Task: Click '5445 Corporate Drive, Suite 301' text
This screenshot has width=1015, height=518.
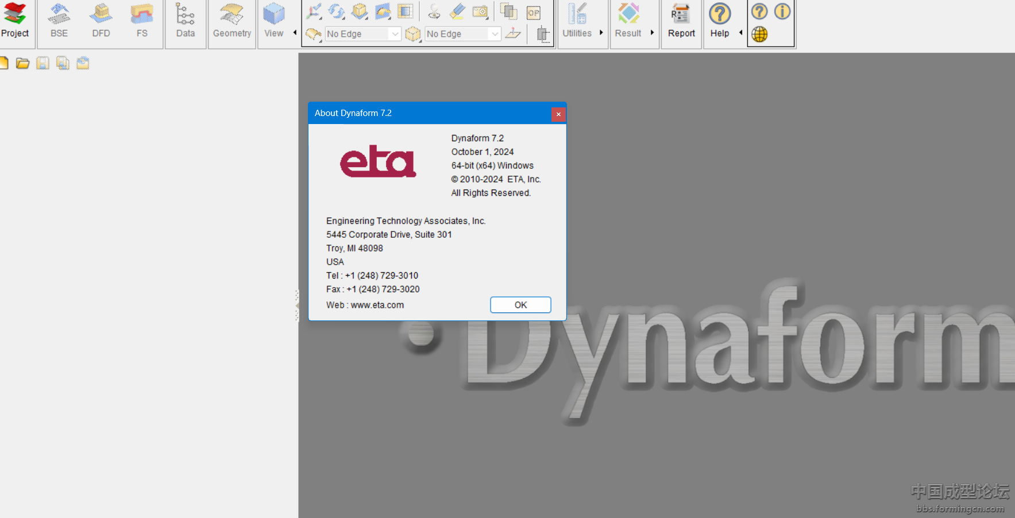Action: pyautogui.click(x=389, y=234)
